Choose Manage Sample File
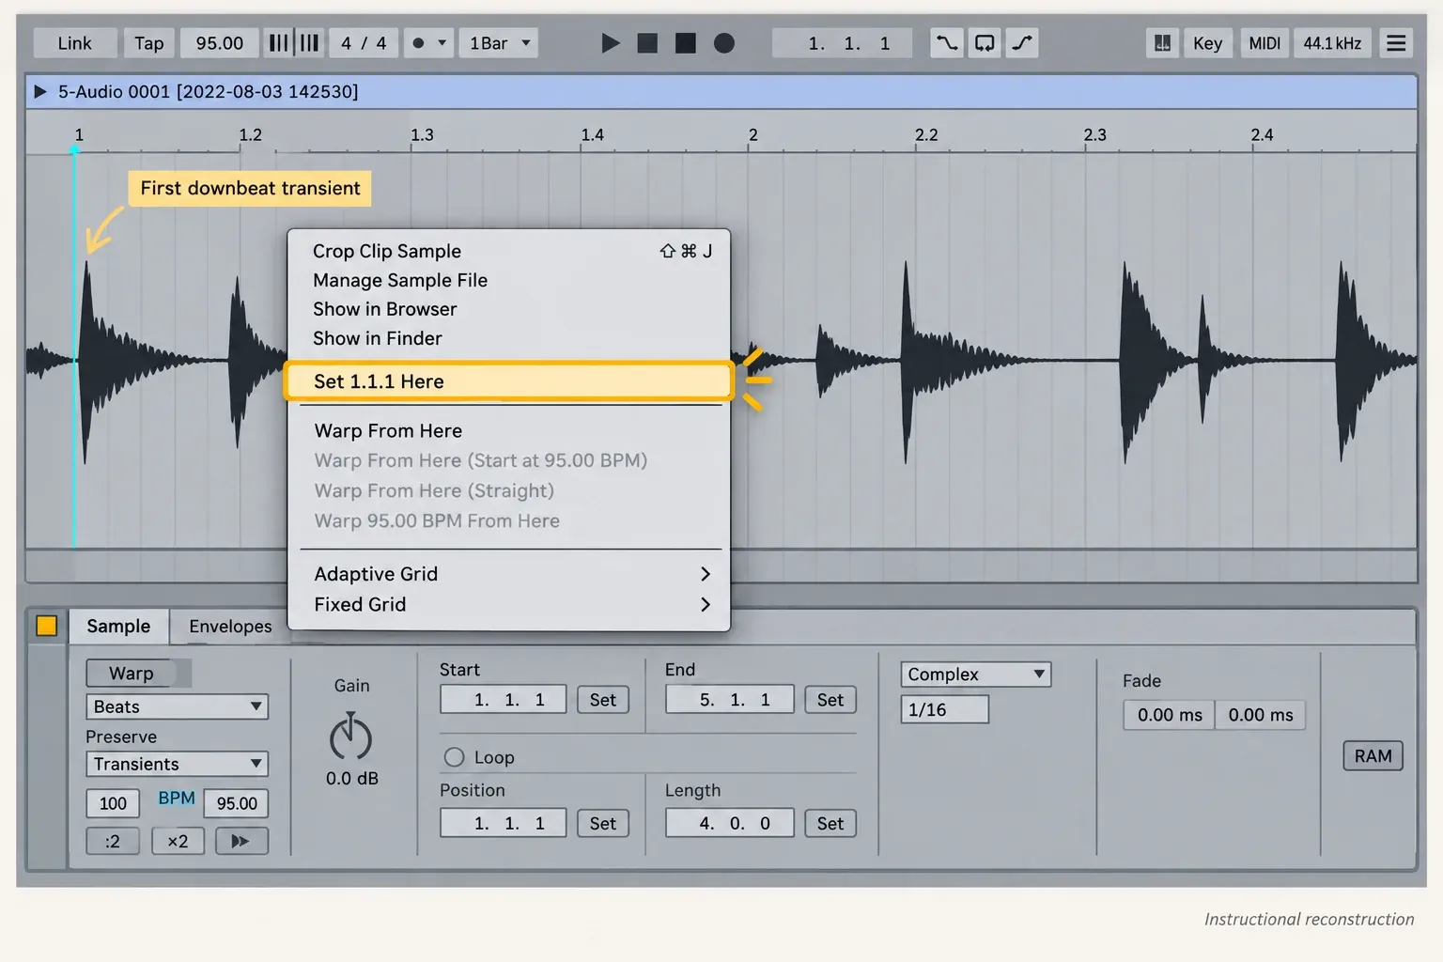 tap(508, 280)
